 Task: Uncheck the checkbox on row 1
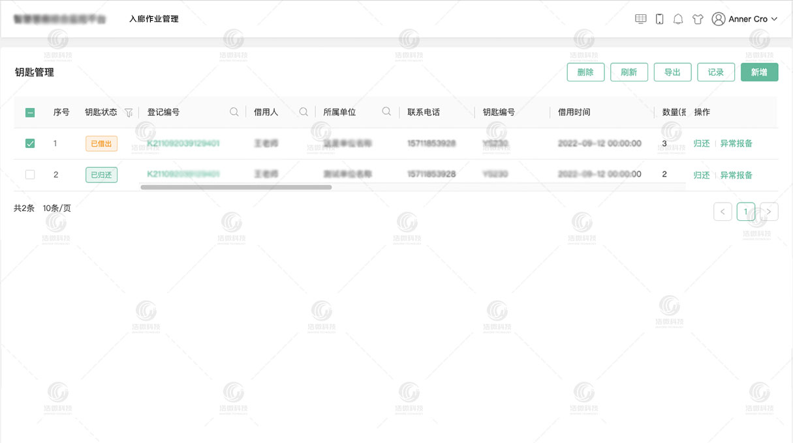tap(30, 143)
